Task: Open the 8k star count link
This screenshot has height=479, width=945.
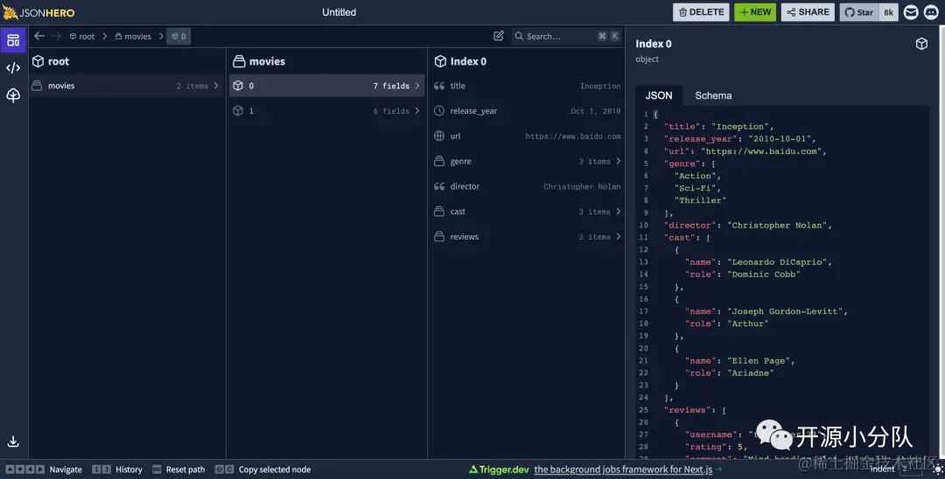Action: pyautogui.click(x=888, y=12)
